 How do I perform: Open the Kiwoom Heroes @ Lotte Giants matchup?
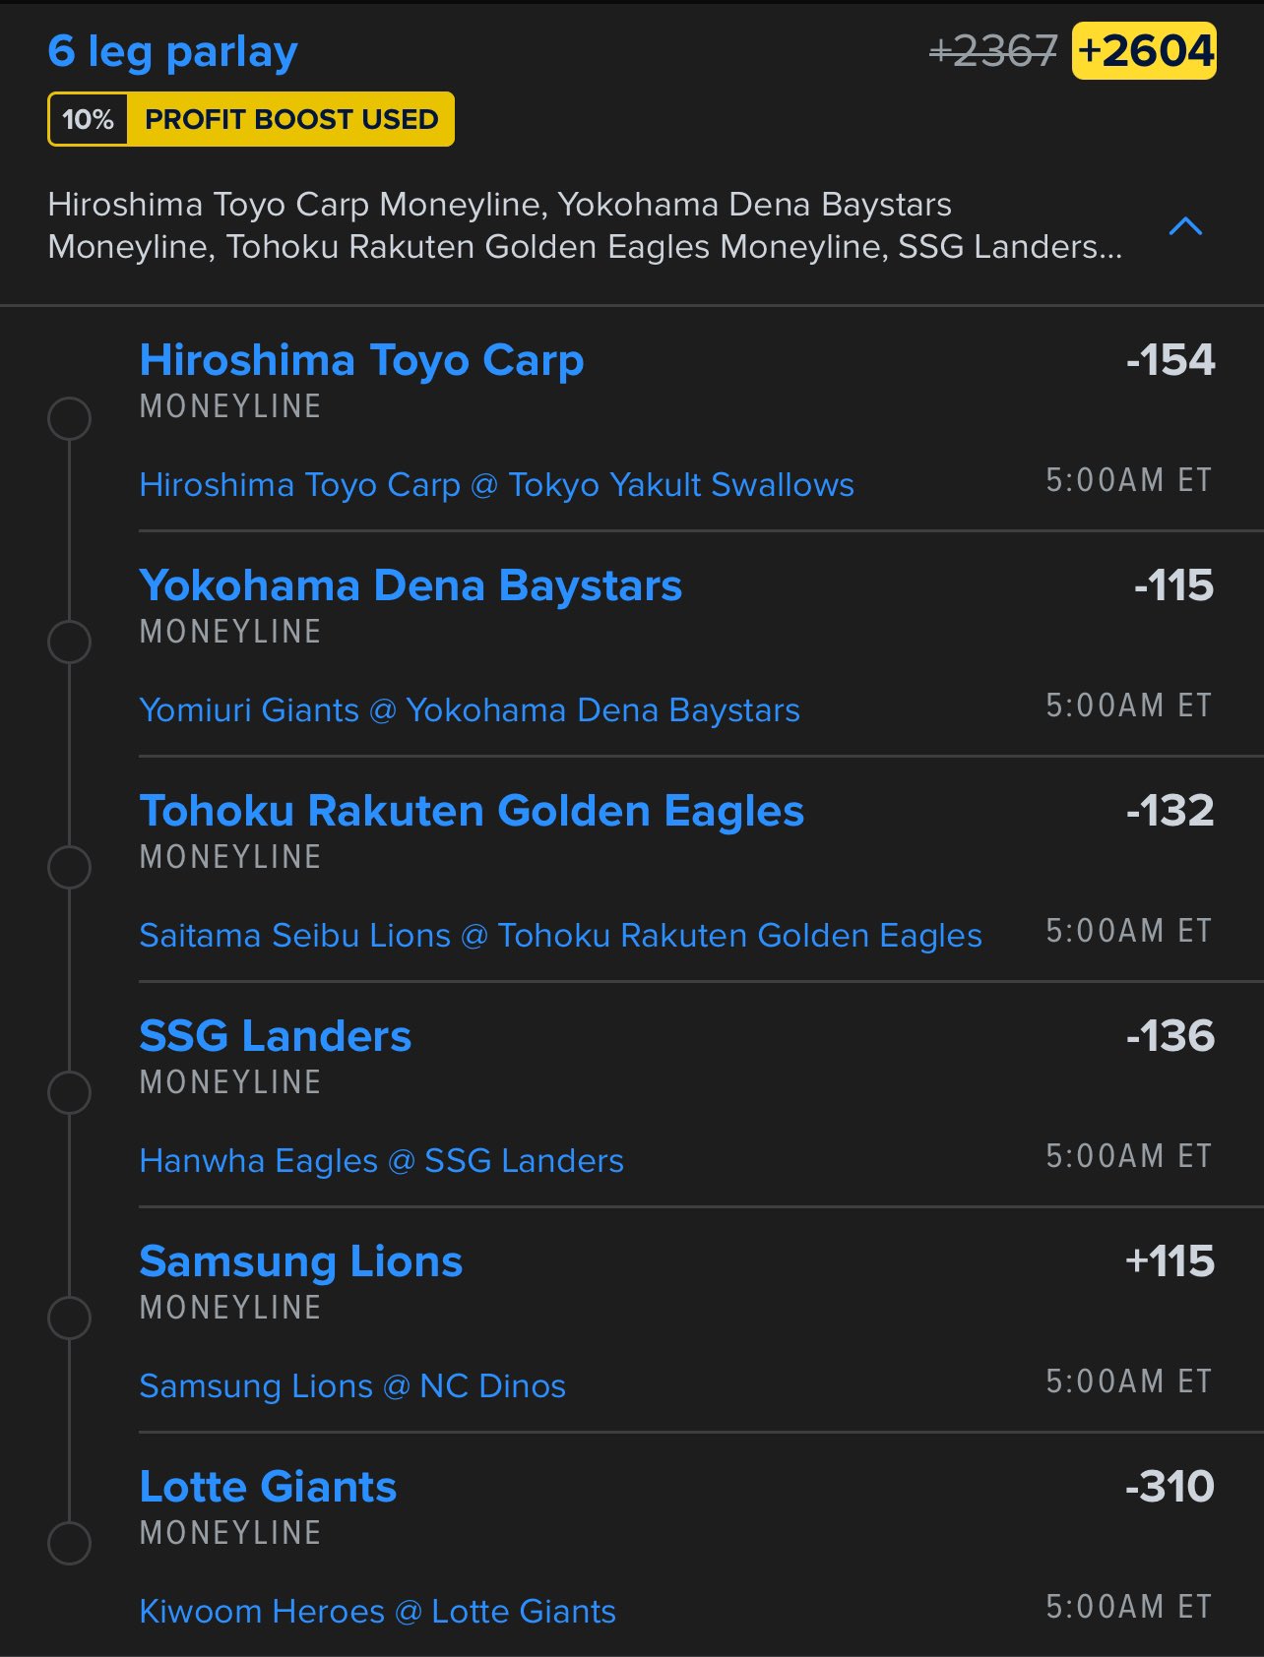(377, 1612)
